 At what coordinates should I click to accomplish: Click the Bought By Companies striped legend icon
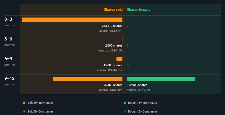(x=125, y=111)
